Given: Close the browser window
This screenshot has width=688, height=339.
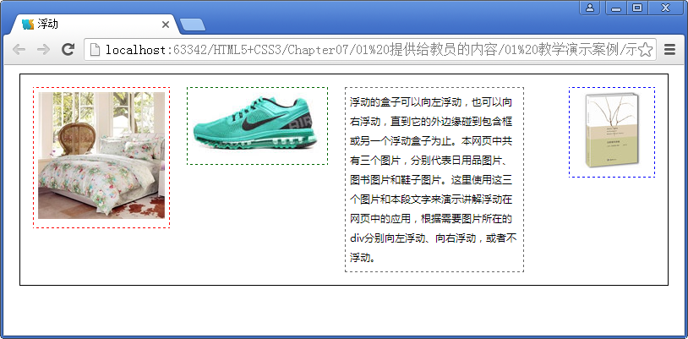Looking at the screenshot, I should 666,8.
